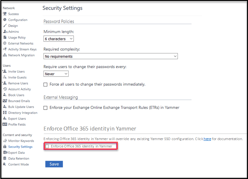This screenshot has width=248, height=179.
Task: Open Monitor Keywords in the sidebar
Action: click(21, 141)
